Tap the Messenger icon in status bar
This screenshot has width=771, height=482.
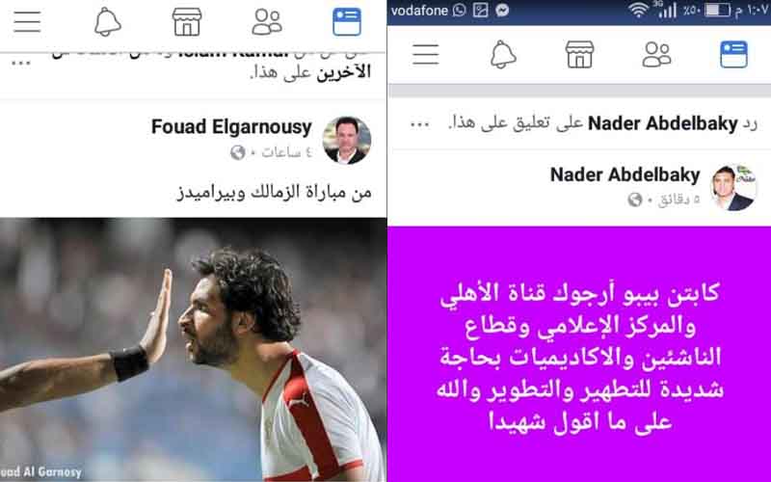502,11
